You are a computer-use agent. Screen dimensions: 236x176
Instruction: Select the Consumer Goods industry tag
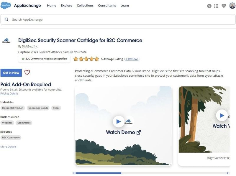click(38, 108)
